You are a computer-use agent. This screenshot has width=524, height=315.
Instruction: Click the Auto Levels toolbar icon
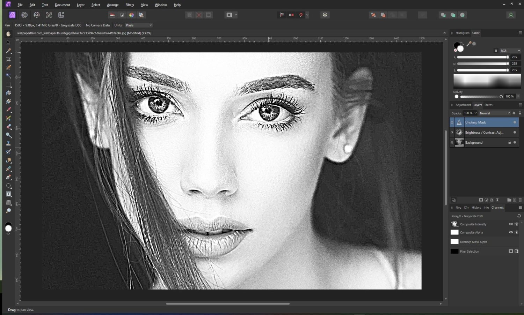[112, 15]
